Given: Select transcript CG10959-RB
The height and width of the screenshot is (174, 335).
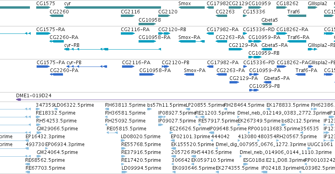Looking at the screenshot, I should (x=255, y=57).
